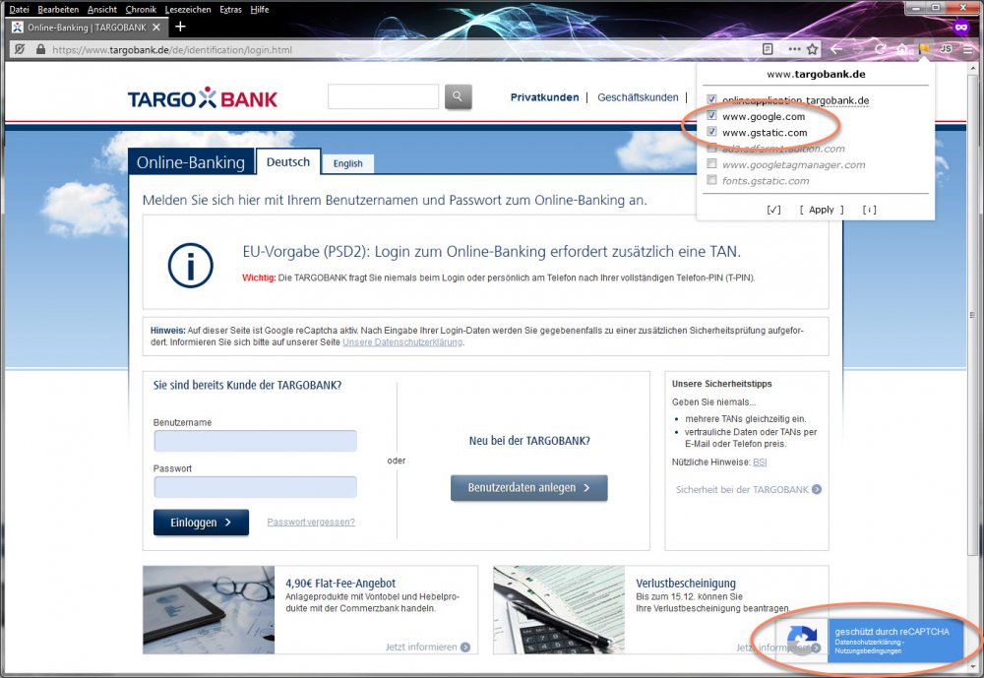Image resolution: width=984 pixels, height=678 pixels.
Task: Uncheck the www.google.com checkbox
Action: pyautogui.click(x=711, y=115)
